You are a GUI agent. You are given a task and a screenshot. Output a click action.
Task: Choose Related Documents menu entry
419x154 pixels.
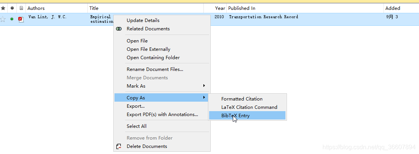tap(162, 29)
